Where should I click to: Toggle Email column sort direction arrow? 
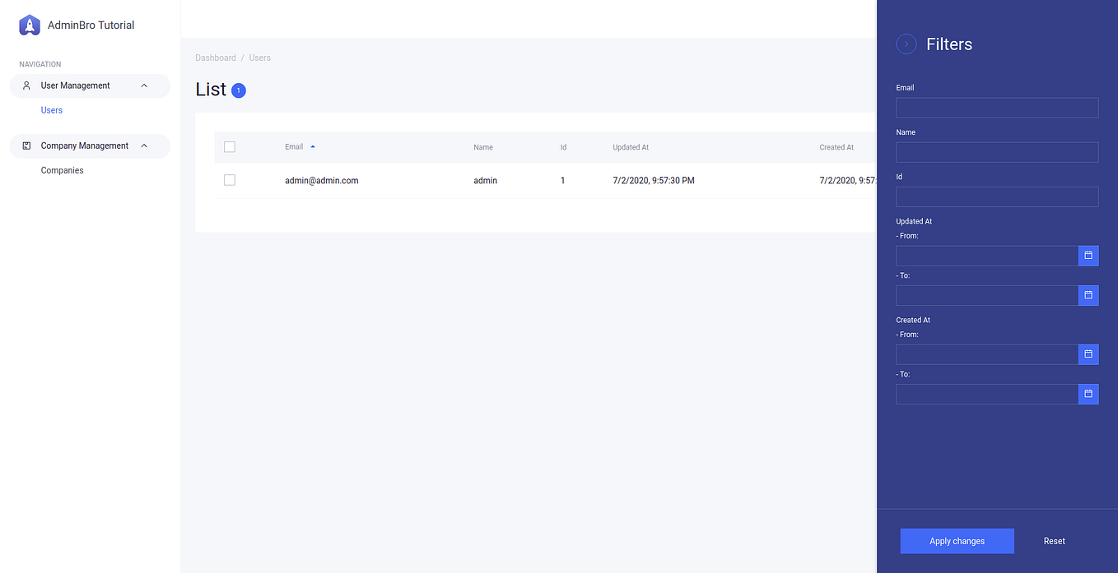(312, 146)
